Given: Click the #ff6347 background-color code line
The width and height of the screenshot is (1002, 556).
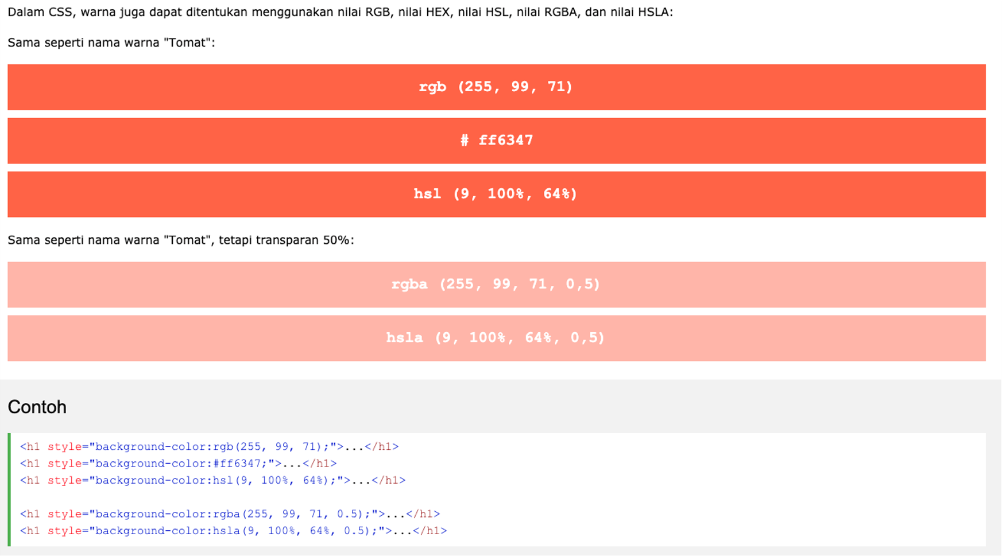Looking at the screenshot, I should point(178,463).
